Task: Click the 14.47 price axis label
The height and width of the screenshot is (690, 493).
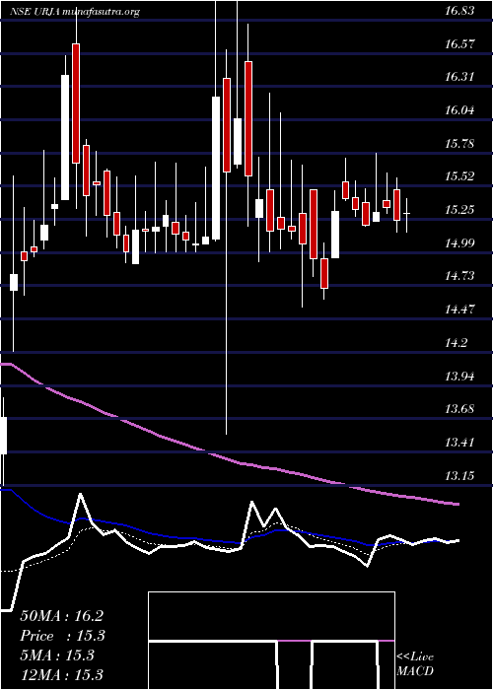Action: pos(459,309)
